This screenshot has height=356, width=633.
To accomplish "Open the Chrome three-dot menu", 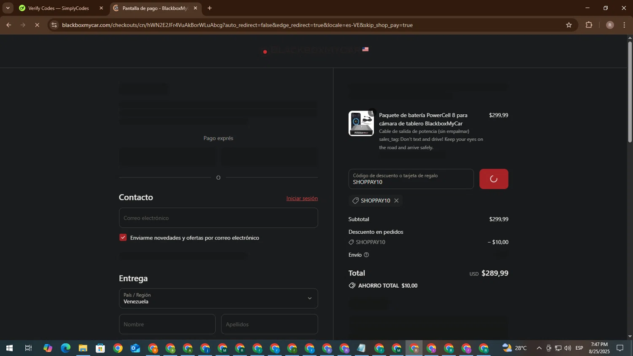I will [x=624, y=25].
